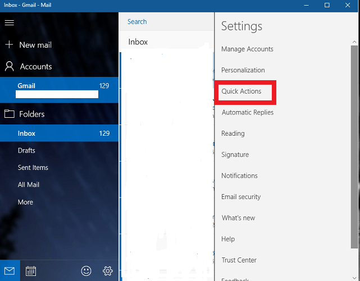
Task: Select the Gmail account
Action: (x=59, y=90)
